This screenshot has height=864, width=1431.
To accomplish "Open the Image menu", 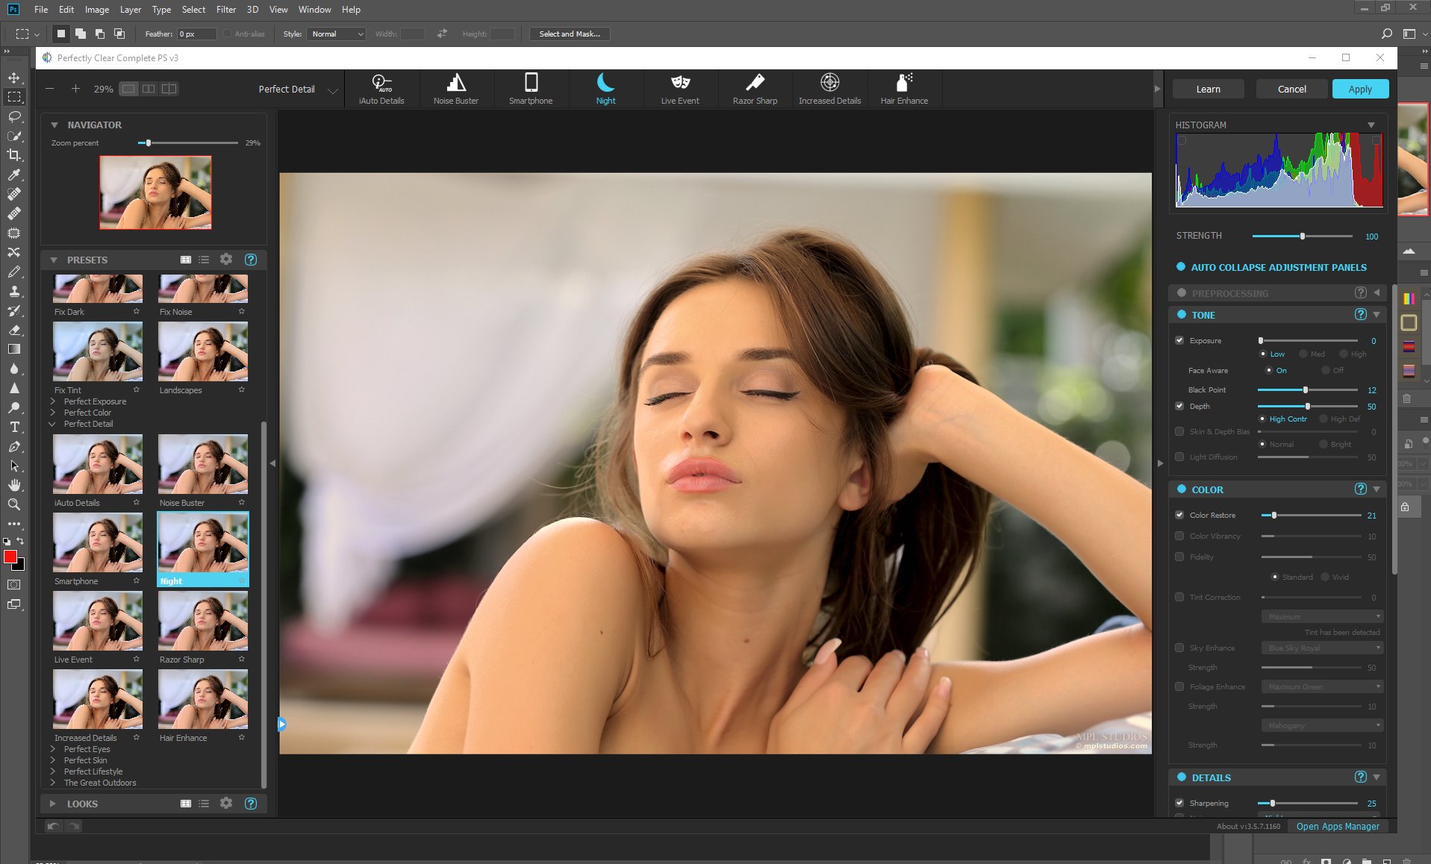I will click(96, 9).
